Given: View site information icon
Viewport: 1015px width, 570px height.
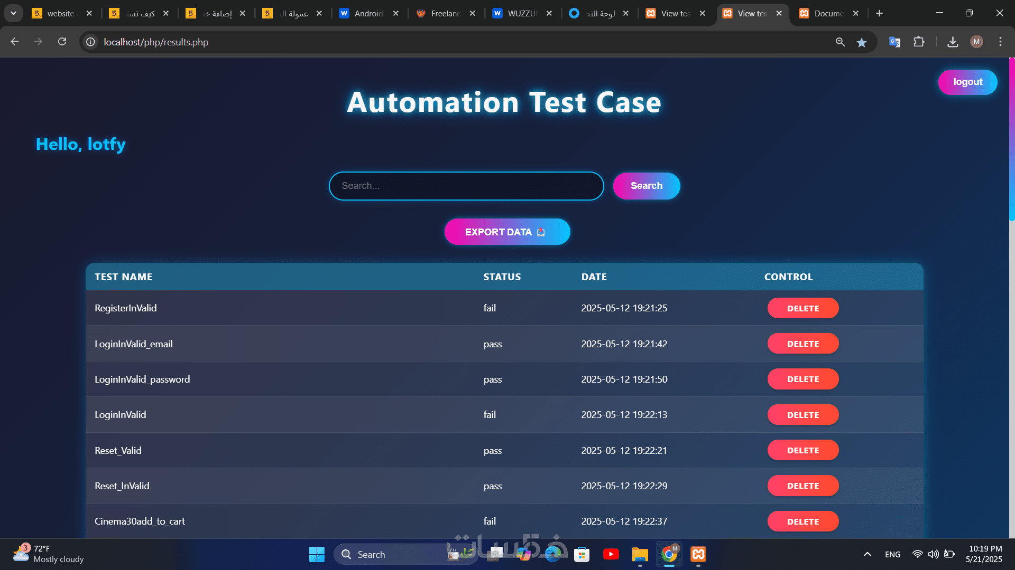Looking at the screenshot, I should pos(91,42).
